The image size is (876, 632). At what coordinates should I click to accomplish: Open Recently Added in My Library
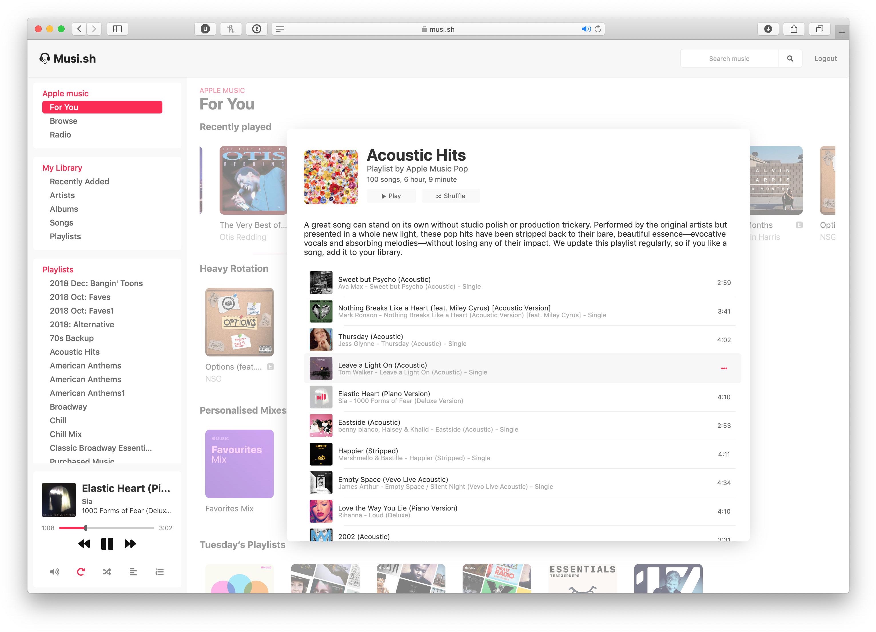79,182
